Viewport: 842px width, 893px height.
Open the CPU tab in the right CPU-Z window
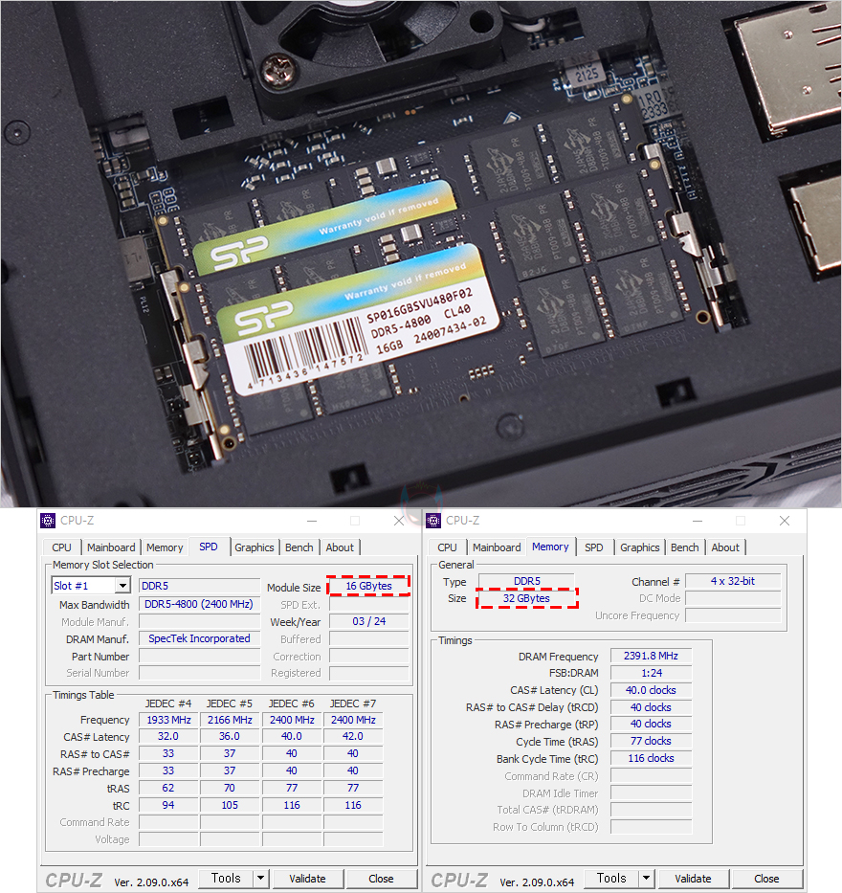click(447, 547)
